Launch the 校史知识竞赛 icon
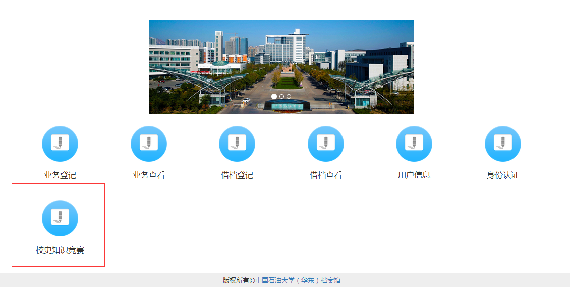The width and height of the screenshot is (570, 298). pyautogui.click(x=60, y=218)
